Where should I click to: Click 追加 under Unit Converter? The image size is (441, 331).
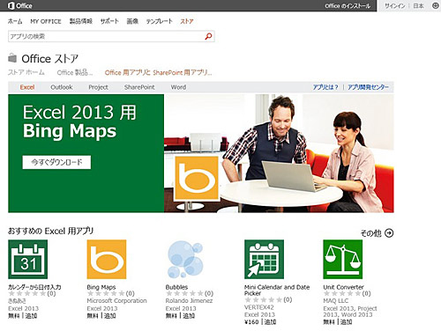tap(347, 322)
